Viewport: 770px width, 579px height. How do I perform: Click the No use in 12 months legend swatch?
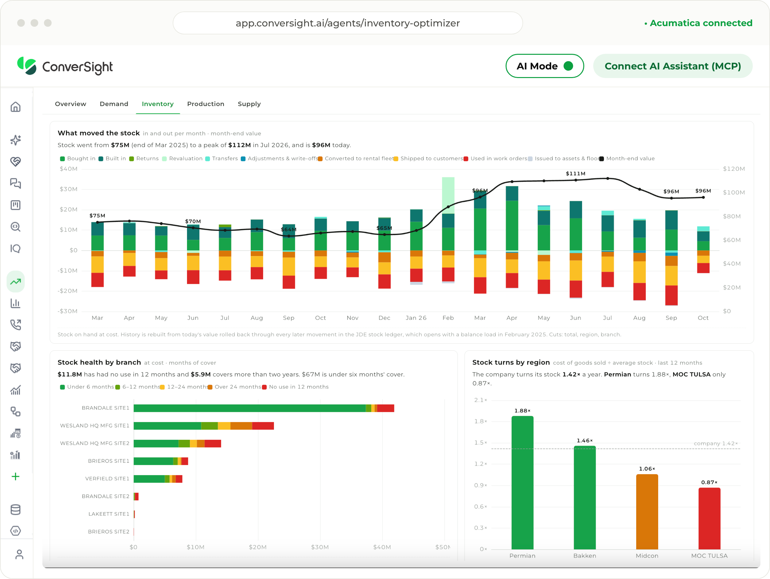pyautogui.click(x=264, y=387)
